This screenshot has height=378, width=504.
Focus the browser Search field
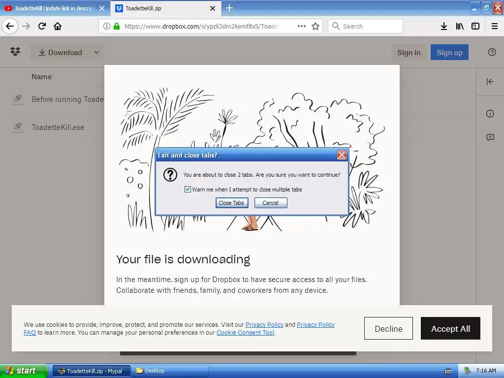point(366,26)
